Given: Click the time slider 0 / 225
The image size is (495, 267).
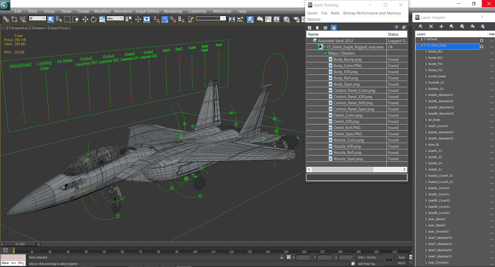Looking at the screenshot, I should (20, 244).
